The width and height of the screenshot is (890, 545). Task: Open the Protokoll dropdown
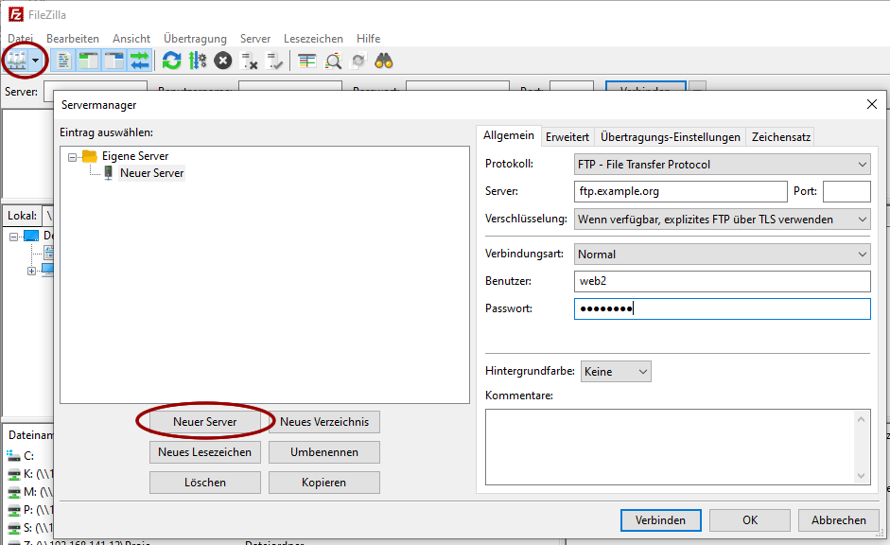click(x=722, y=165)
